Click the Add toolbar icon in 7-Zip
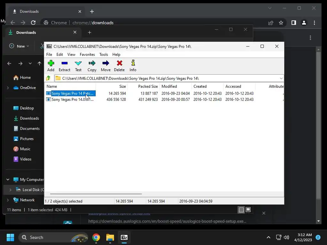Image resolution: width=327 pixels, height=245 pixels. click(51, 66)
